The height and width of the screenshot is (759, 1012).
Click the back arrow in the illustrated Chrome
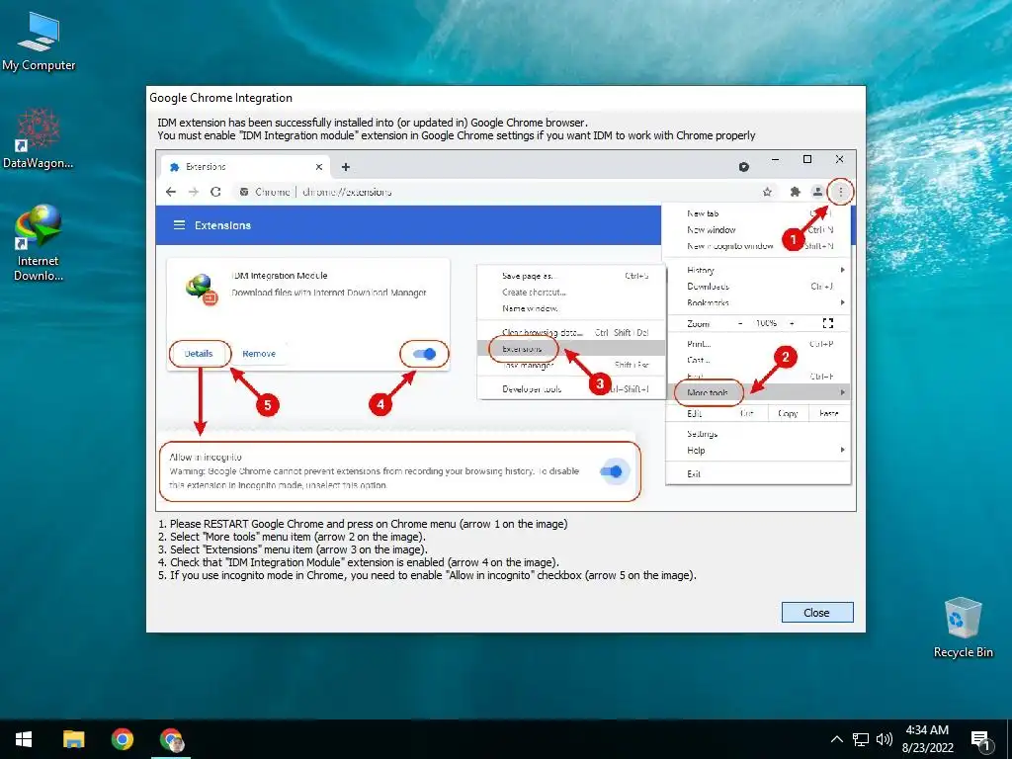tap(171, 192)
